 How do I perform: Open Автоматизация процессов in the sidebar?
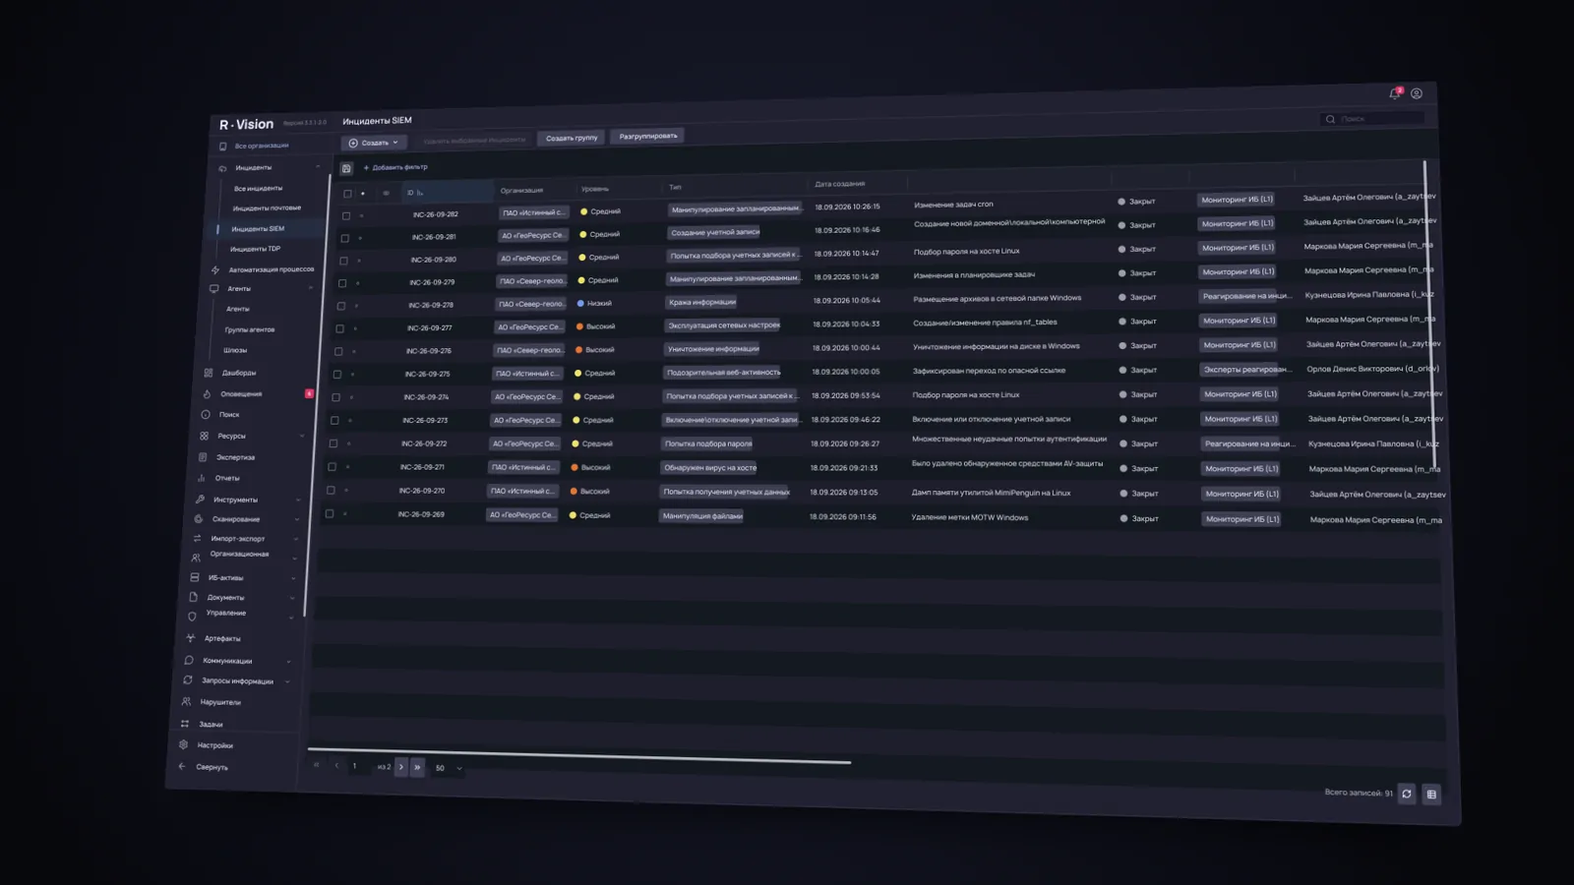coord(272,269)
